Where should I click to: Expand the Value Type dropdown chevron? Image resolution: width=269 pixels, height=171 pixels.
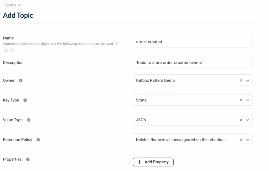pos(247,120)
